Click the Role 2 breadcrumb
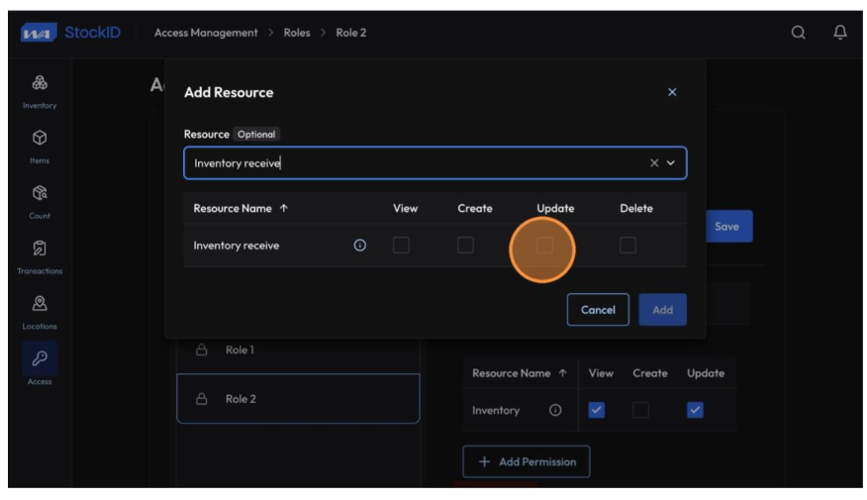867x500 pixels. 351,33
